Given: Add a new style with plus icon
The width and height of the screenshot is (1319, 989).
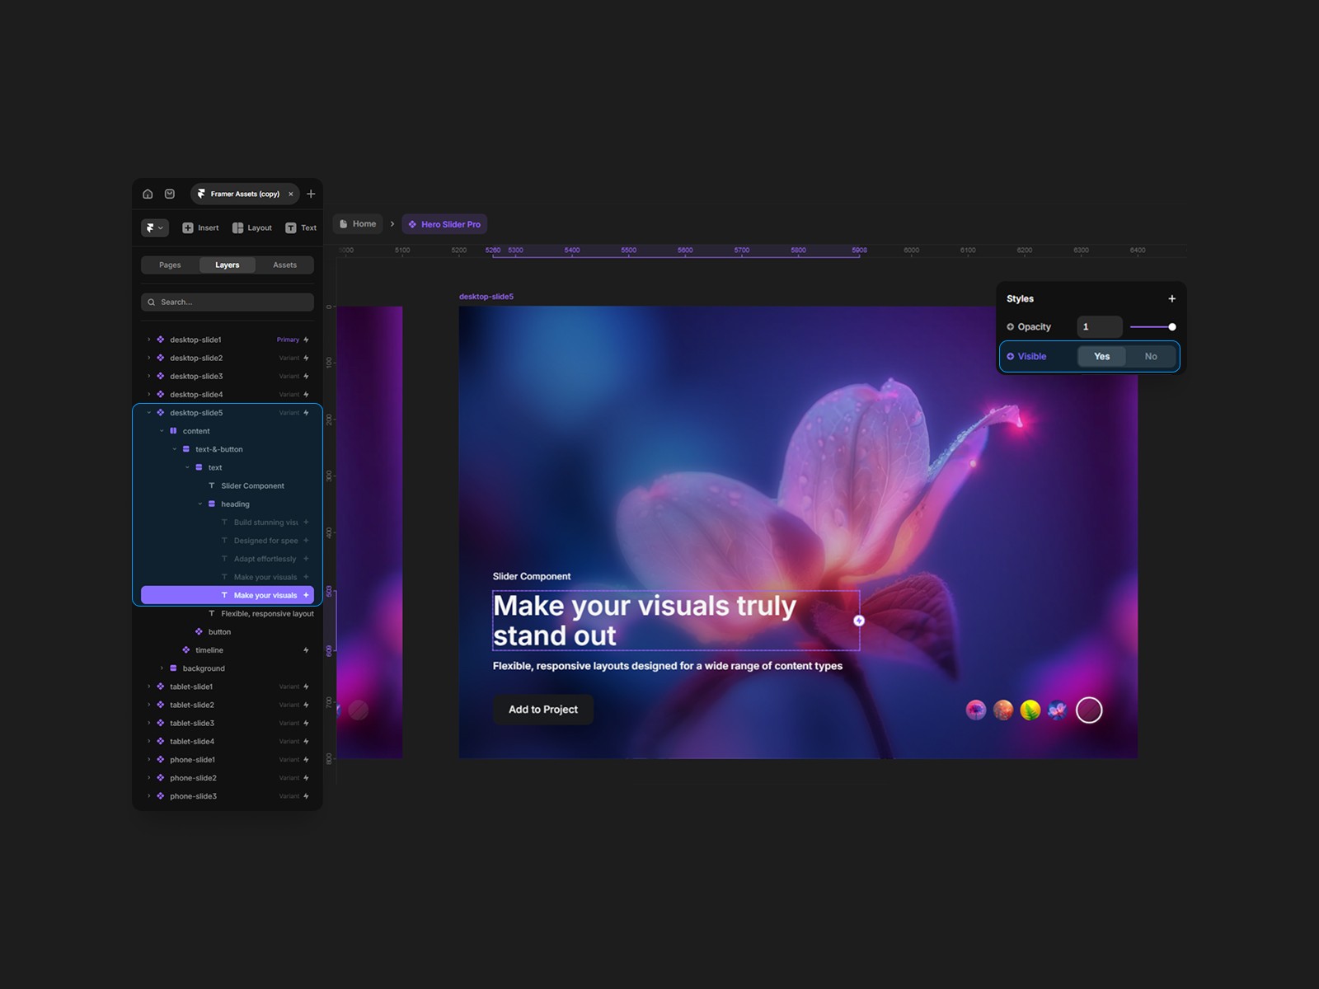Looking at the screenshot, I should pyautogui.click(x=1171, y=298).
